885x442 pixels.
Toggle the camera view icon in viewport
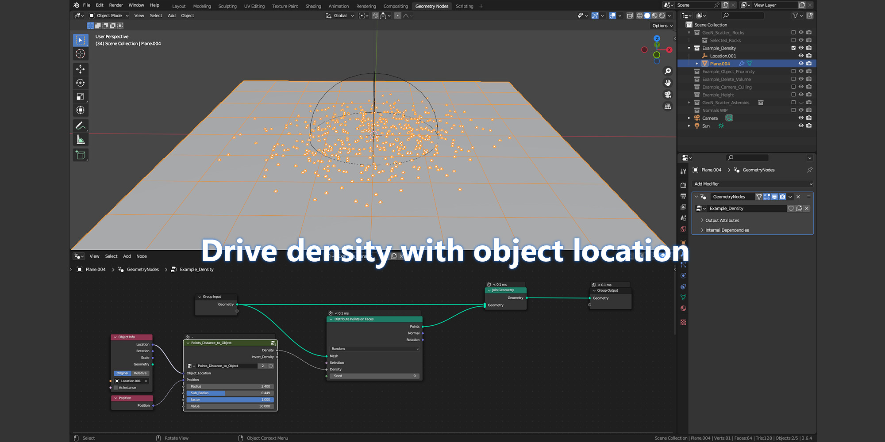pyautogui.click(x=668, y=95)
